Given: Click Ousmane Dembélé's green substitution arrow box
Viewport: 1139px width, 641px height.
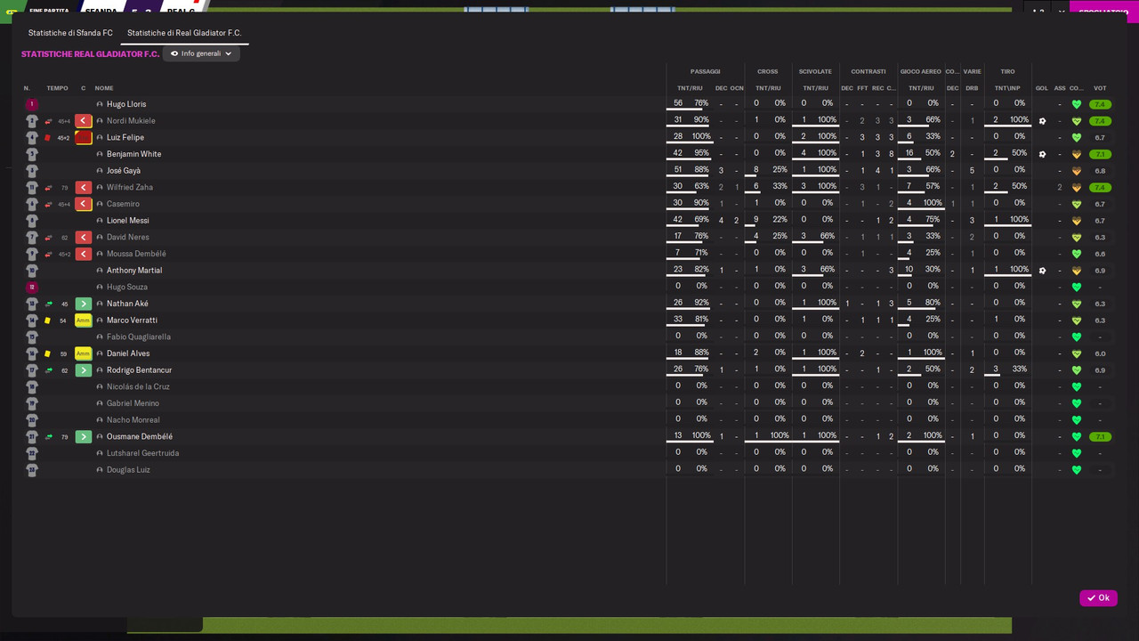Looking at the screenshot, I should point(84,437).
